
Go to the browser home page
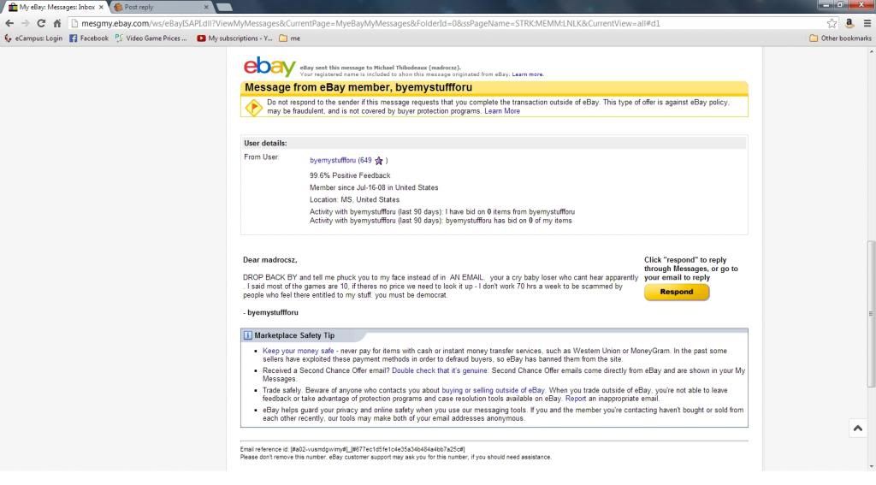tap(56, 23)
